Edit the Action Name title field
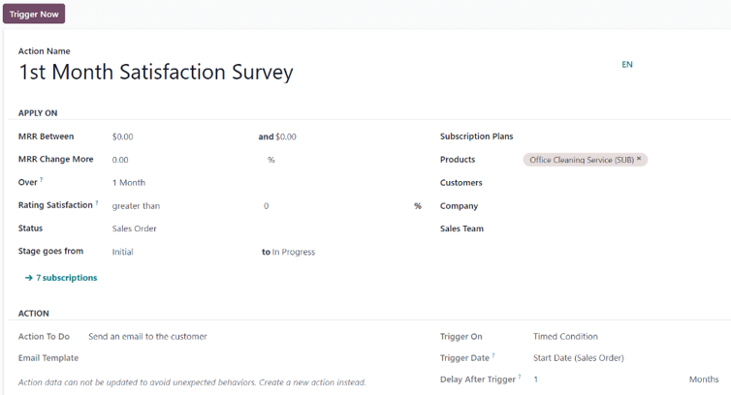Viewport: 731px width, 395px height. [156, 73]
